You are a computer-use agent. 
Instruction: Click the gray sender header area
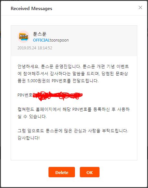pyautogui.click(x=74, y=41)
